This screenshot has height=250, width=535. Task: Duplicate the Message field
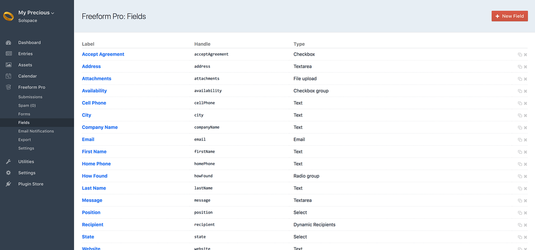point(520,201)
